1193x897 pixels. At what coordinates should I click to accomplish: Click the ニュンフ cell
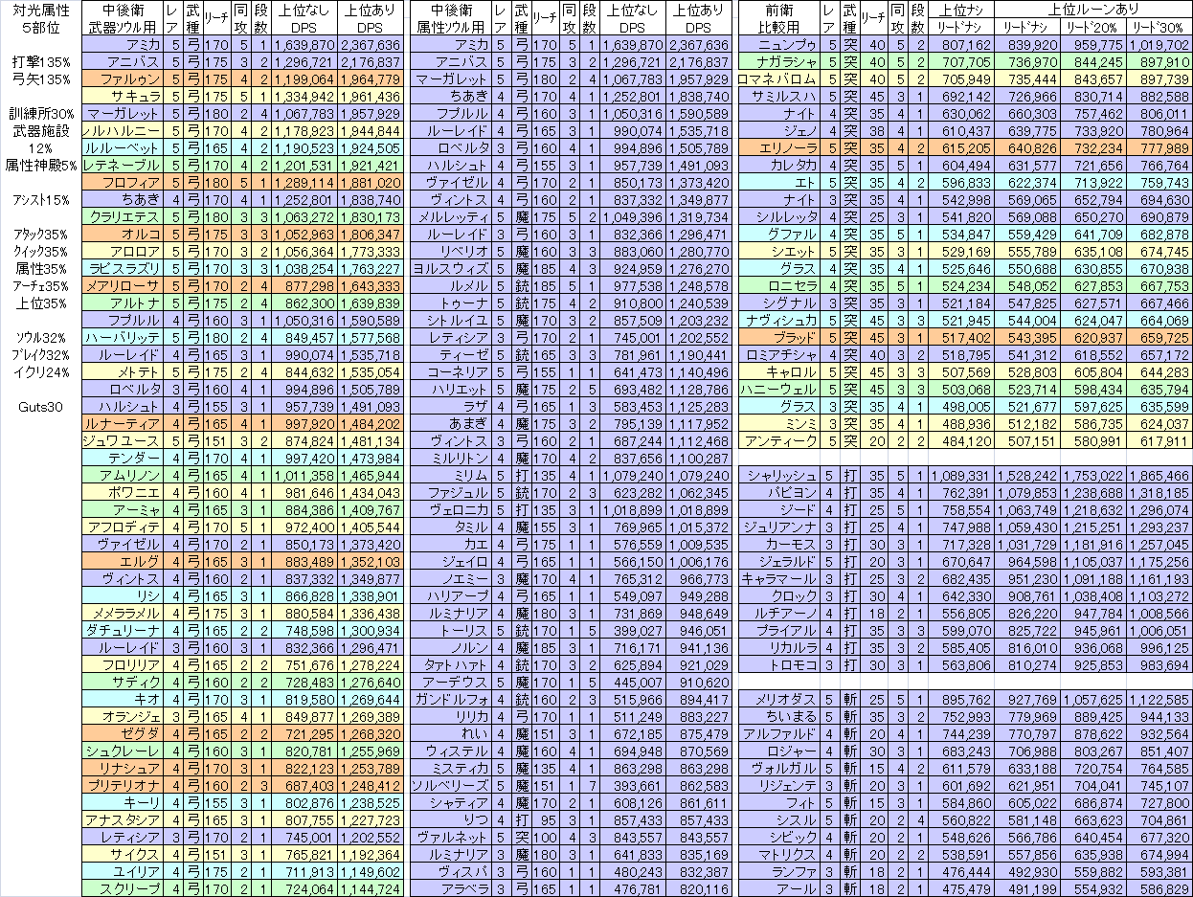coord(779,45)
